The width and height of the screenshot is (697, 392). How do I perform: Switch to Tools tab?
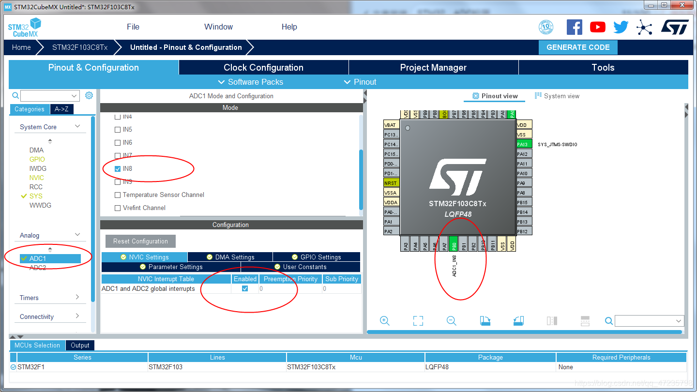[603, 68]
